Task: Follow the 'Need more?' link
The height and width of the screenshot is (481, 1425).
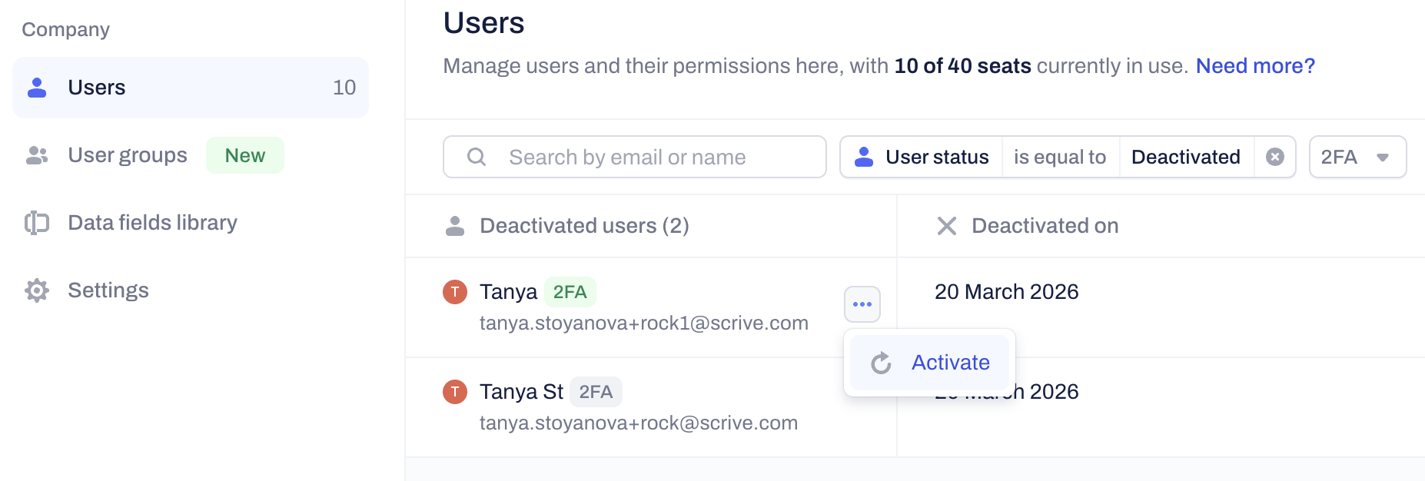Action: (1254, 66)
